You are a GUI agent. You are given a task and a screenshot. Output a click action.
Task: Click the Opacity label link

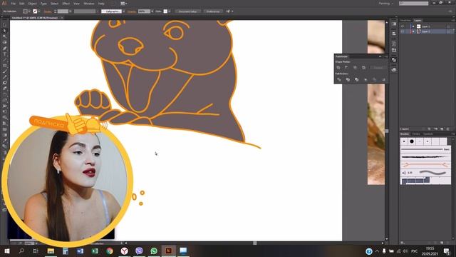131,11
